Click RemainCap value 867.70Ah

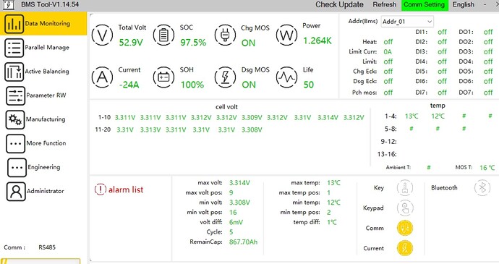point(243,242)
